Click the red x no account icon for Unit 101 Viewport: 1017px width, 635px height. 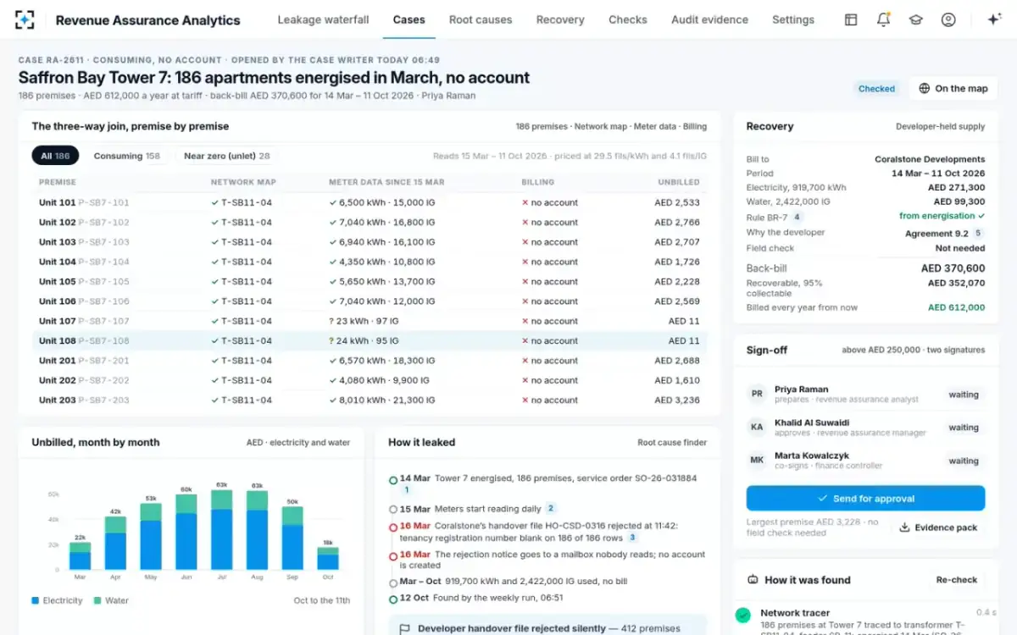coord(525,202)
